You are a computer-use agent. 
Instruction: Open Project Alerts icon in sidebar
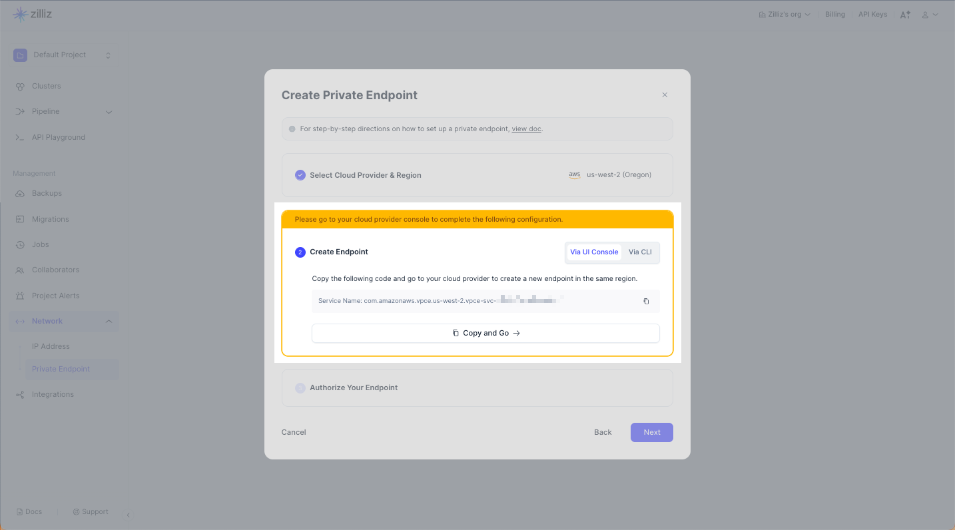tap(20, 296)
